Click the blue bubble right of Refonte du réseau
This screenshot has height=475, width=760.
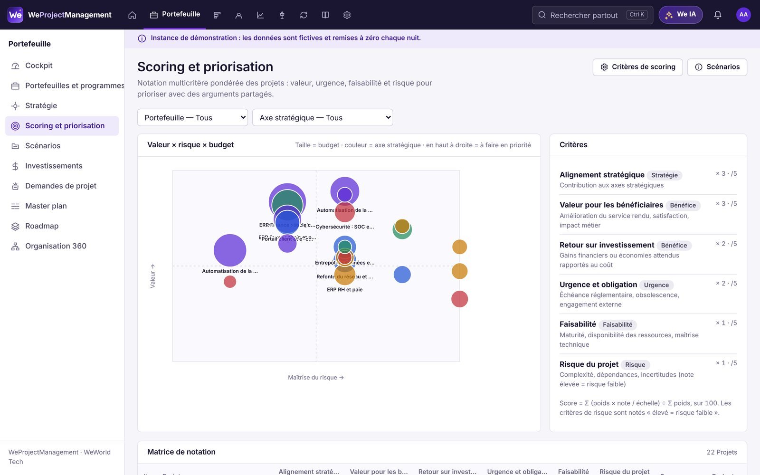(x=402, y=275)
